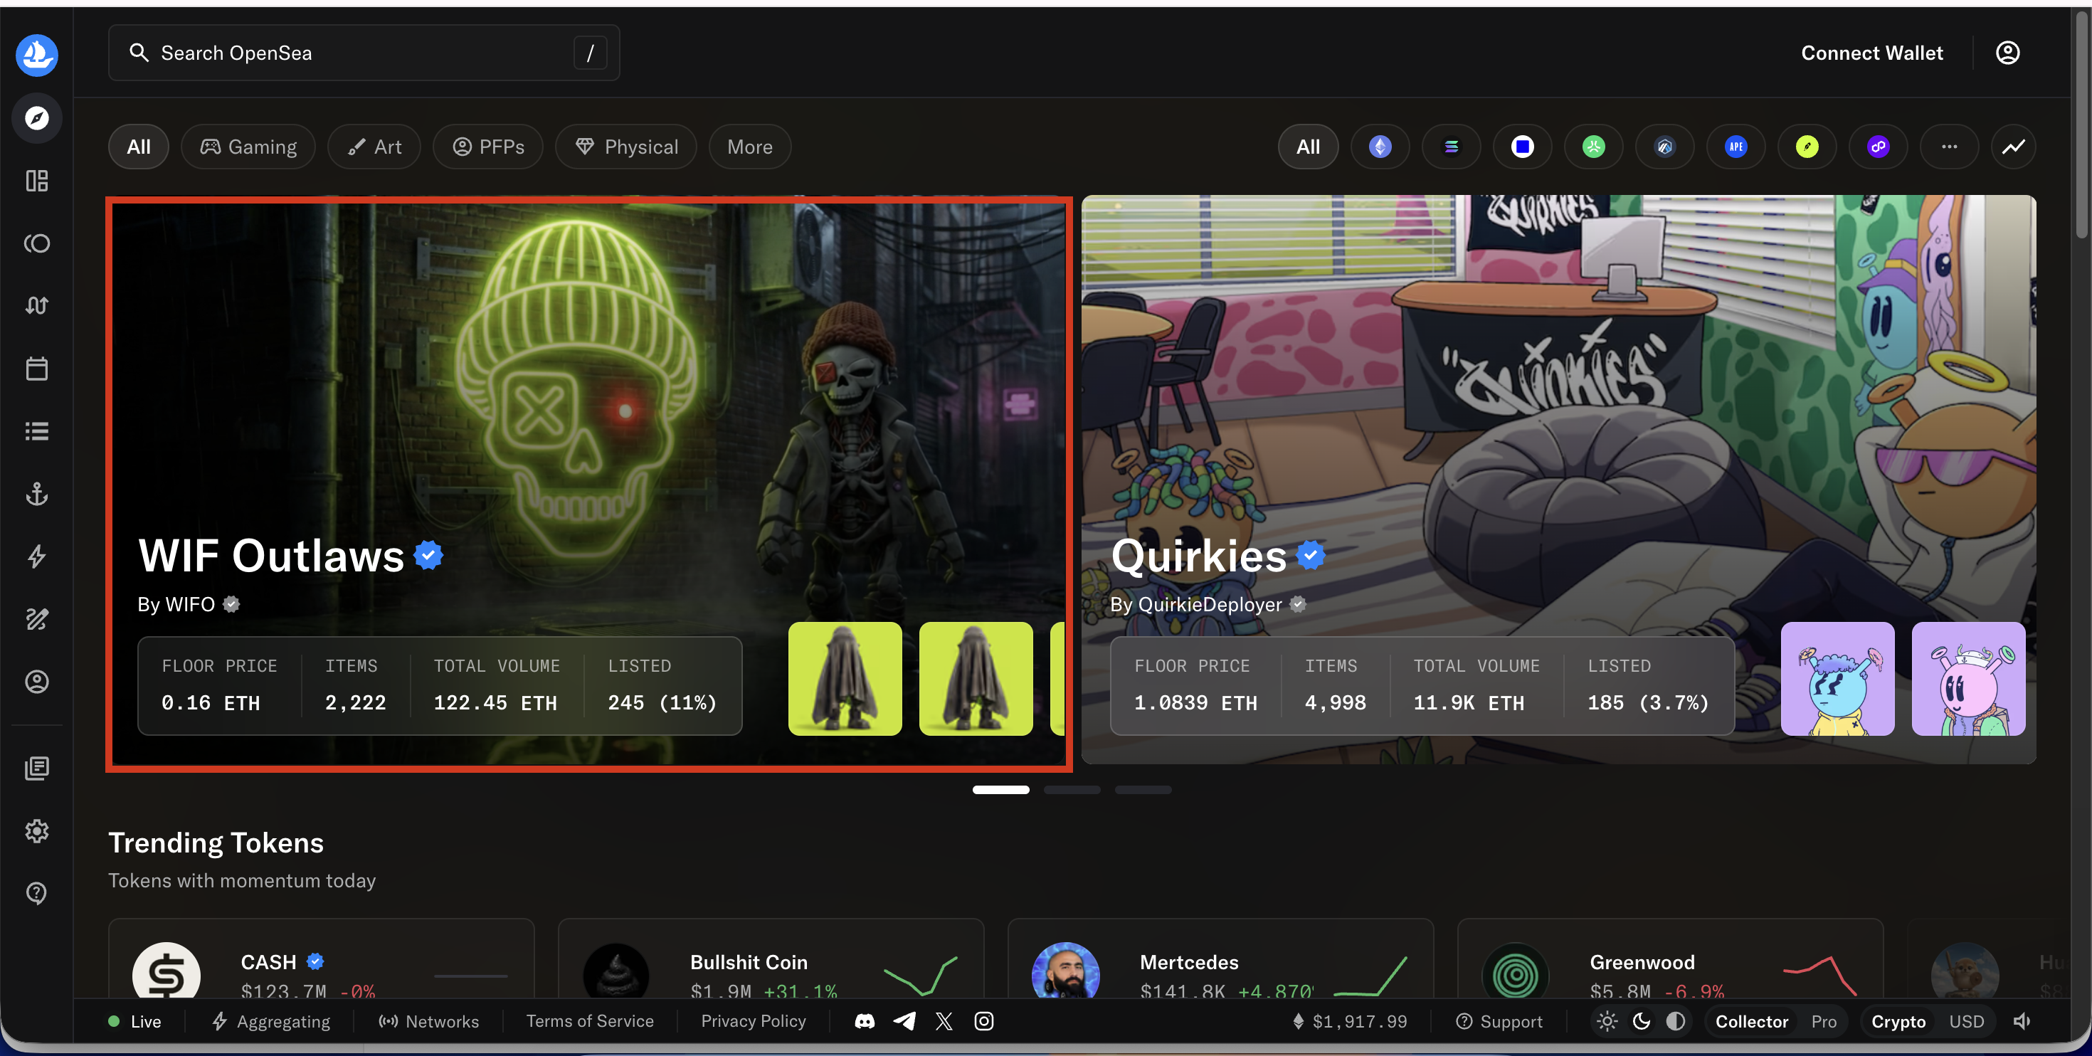
Task: Go to second carousel slide indicator
Action: tap(1072, 790)
